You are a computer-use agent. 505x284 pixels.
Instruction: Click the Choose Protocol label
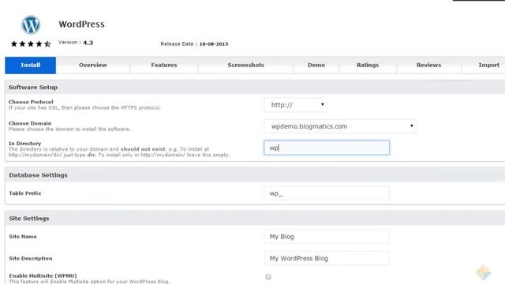(31, 102)
